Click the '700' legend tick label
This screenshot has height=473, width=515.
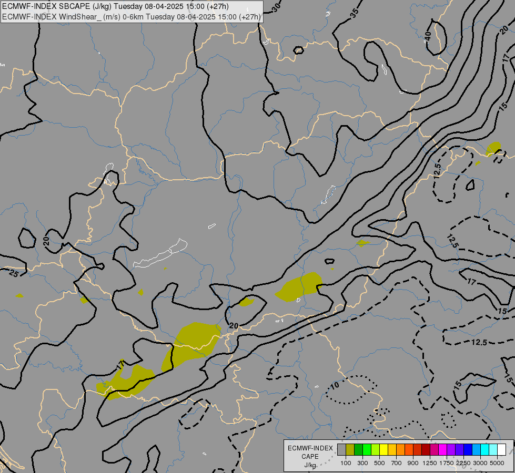point(397,463)
